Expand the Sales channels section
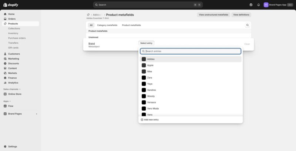This screenshot has width=296, height=151. pos(12,89)
